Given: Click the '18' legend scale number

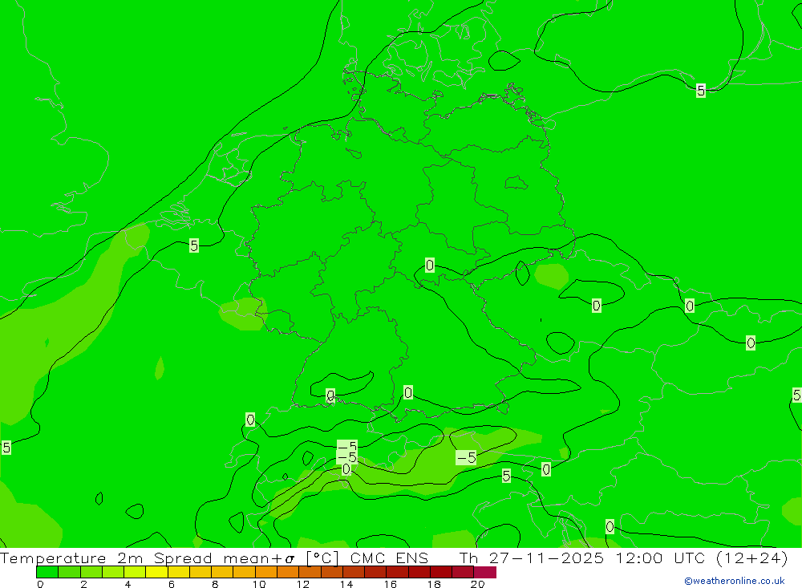Looking at the screenshot, I should click(x=434, y=584).
